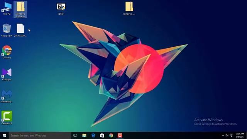The image size is (247, 139).
Task: Select the Camtasia 9 desktop shortcut
Action: (7, 118)
